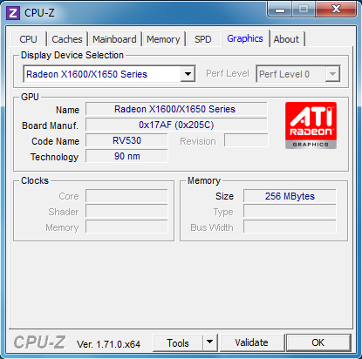Click the empty Memory clock field
This screenshot has width=362, height=359.
pyautogui.click(x=126, y=227)
